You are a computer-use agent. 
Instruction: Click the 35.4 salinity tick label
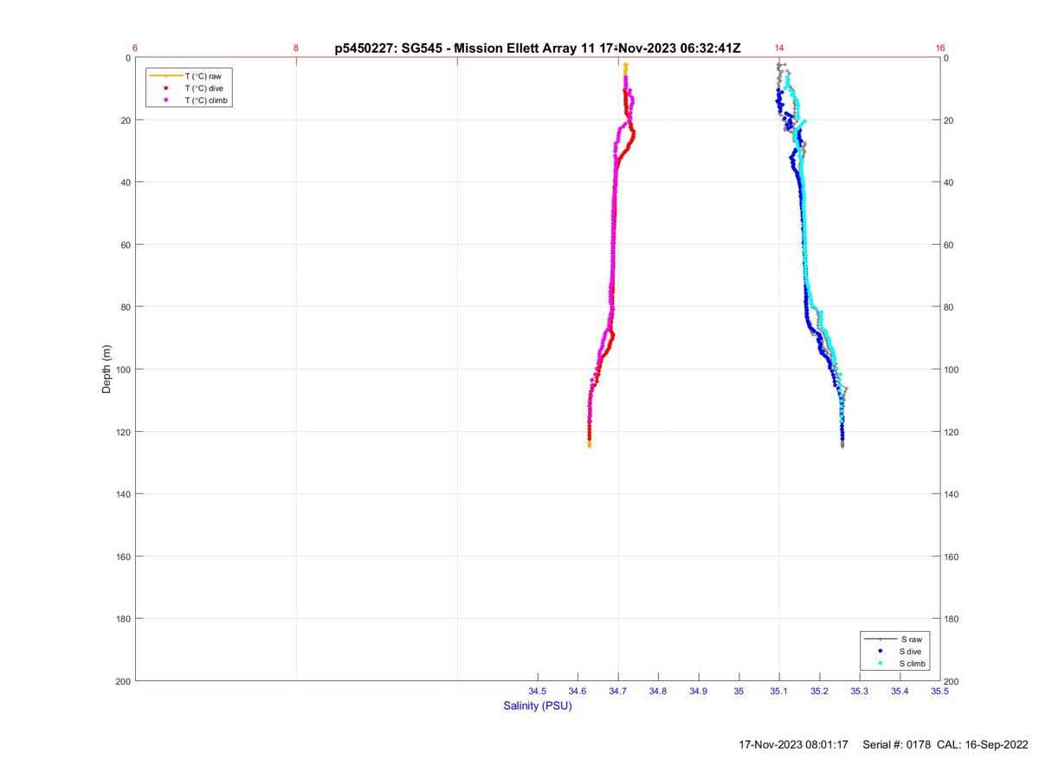point(900,691)
